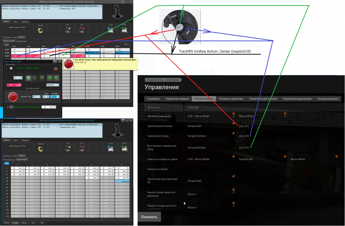Click orange copy icon beside Numpad Add on Приближение взглядом row
This screenshot has width=345, height=226.
(x=234, y=123)
